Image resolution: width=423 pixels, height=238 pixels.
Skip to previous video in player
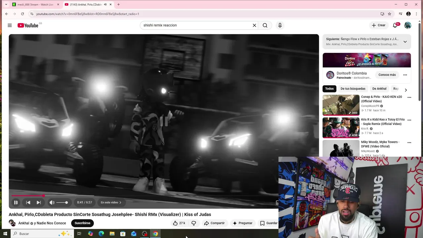[28, 203]
